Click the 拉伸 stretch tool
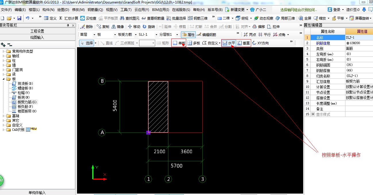The width and height of the screenshot is (373, 195). (273, 26)
